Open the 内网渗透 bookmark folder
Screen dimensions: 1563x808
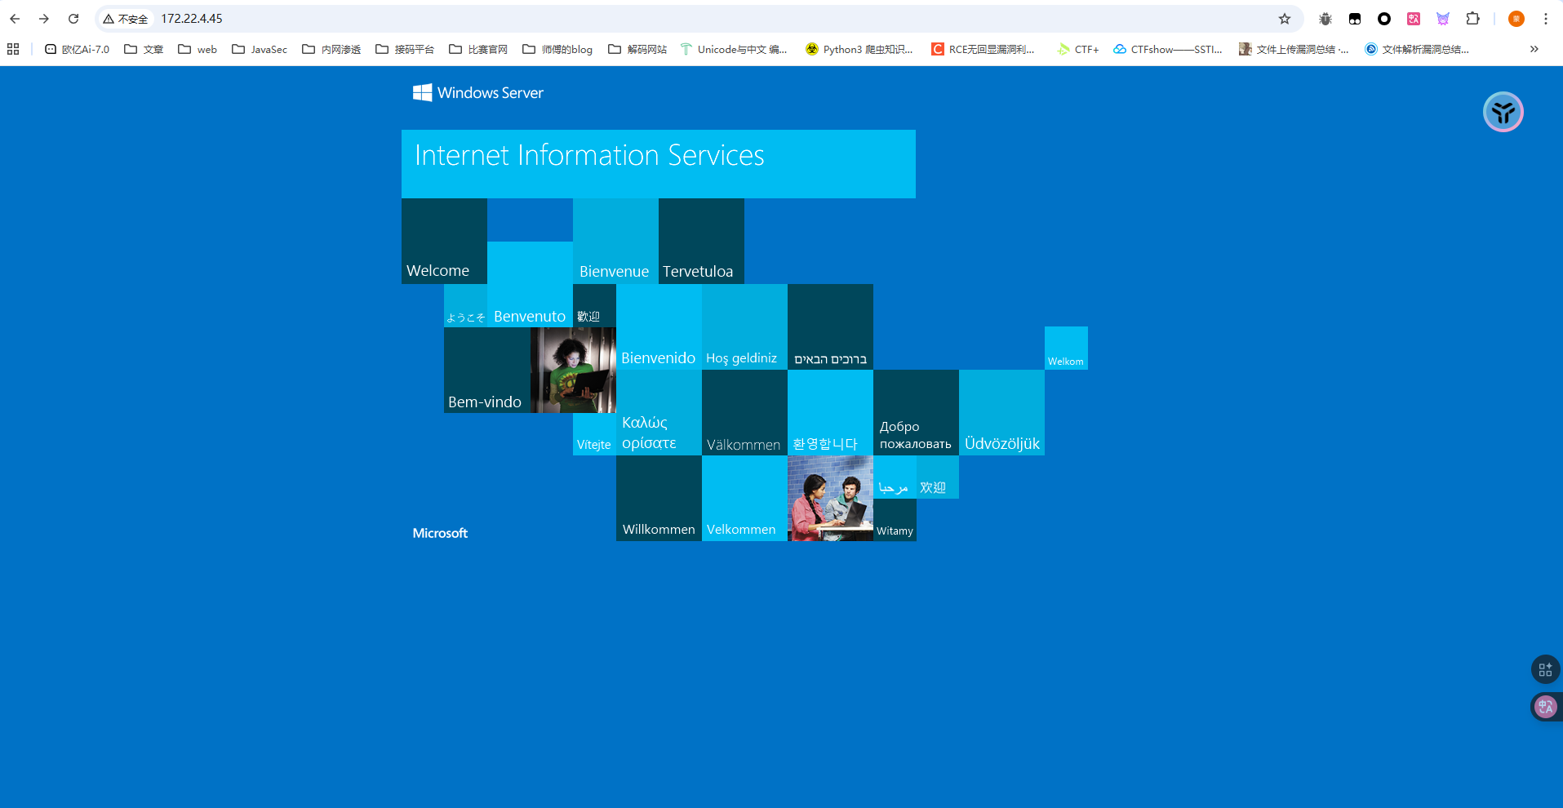click(x=331, y=49)
